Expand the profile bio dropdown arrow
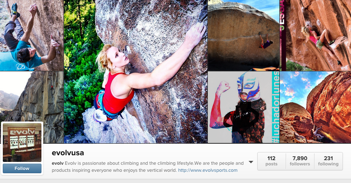Viewport: 351px width, 183px height. [251, 162]
